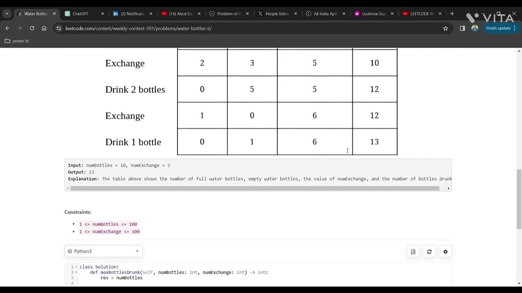Click right arrow of example scrollbar
This screenshot has width=522, height=293.
[449, 188]
